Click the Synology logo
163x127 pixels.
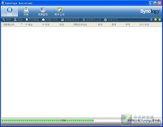150,11
